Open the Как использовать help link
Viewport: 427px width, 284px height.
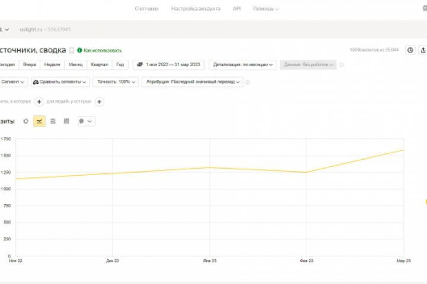(x=103, y=50)
